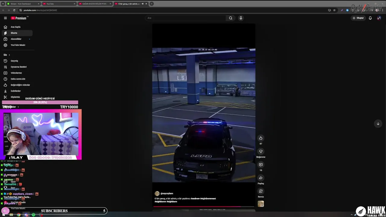
Task: Open new browser tab
Action: (152, 4)
